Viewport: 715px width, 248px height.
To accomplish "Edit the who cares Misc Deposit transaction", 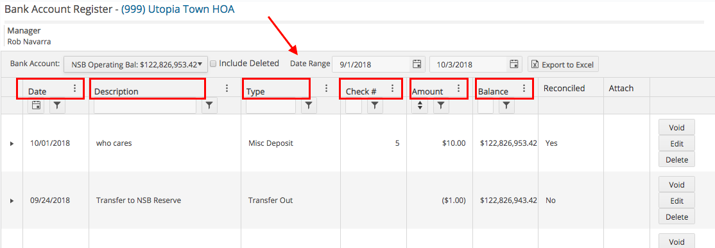I will pos(676,143).
